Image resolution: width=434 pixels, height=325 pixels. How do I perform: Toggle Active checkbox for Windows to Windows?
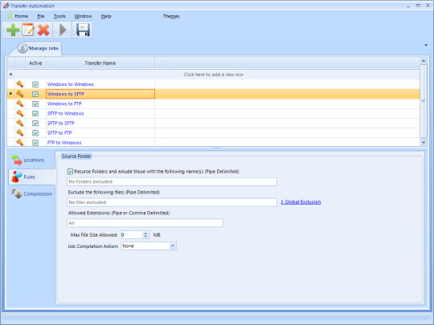(35, 84)
